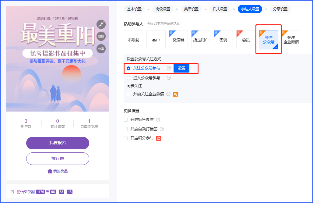Click the help icon beside 关注公众号参与
Image resolution: width=313 pixels, height=203 pixels.
(x=169, y=68)
